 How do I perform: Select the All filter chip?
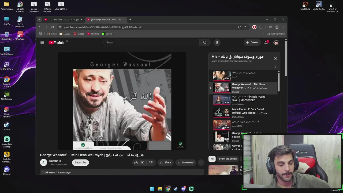coord(212,159)
